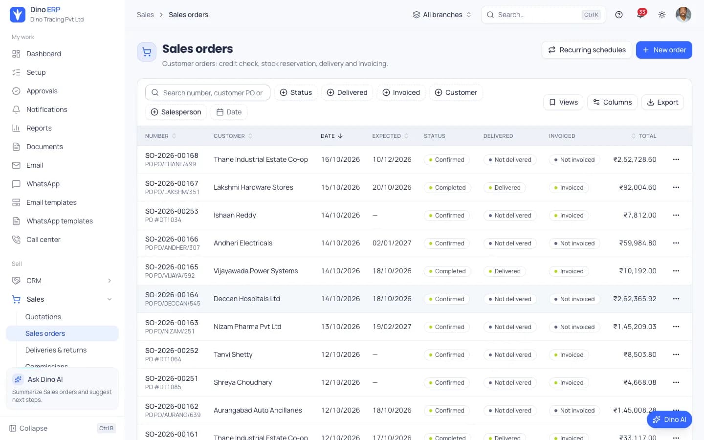
Task: Open the Views button
Action: pos(563,102)
